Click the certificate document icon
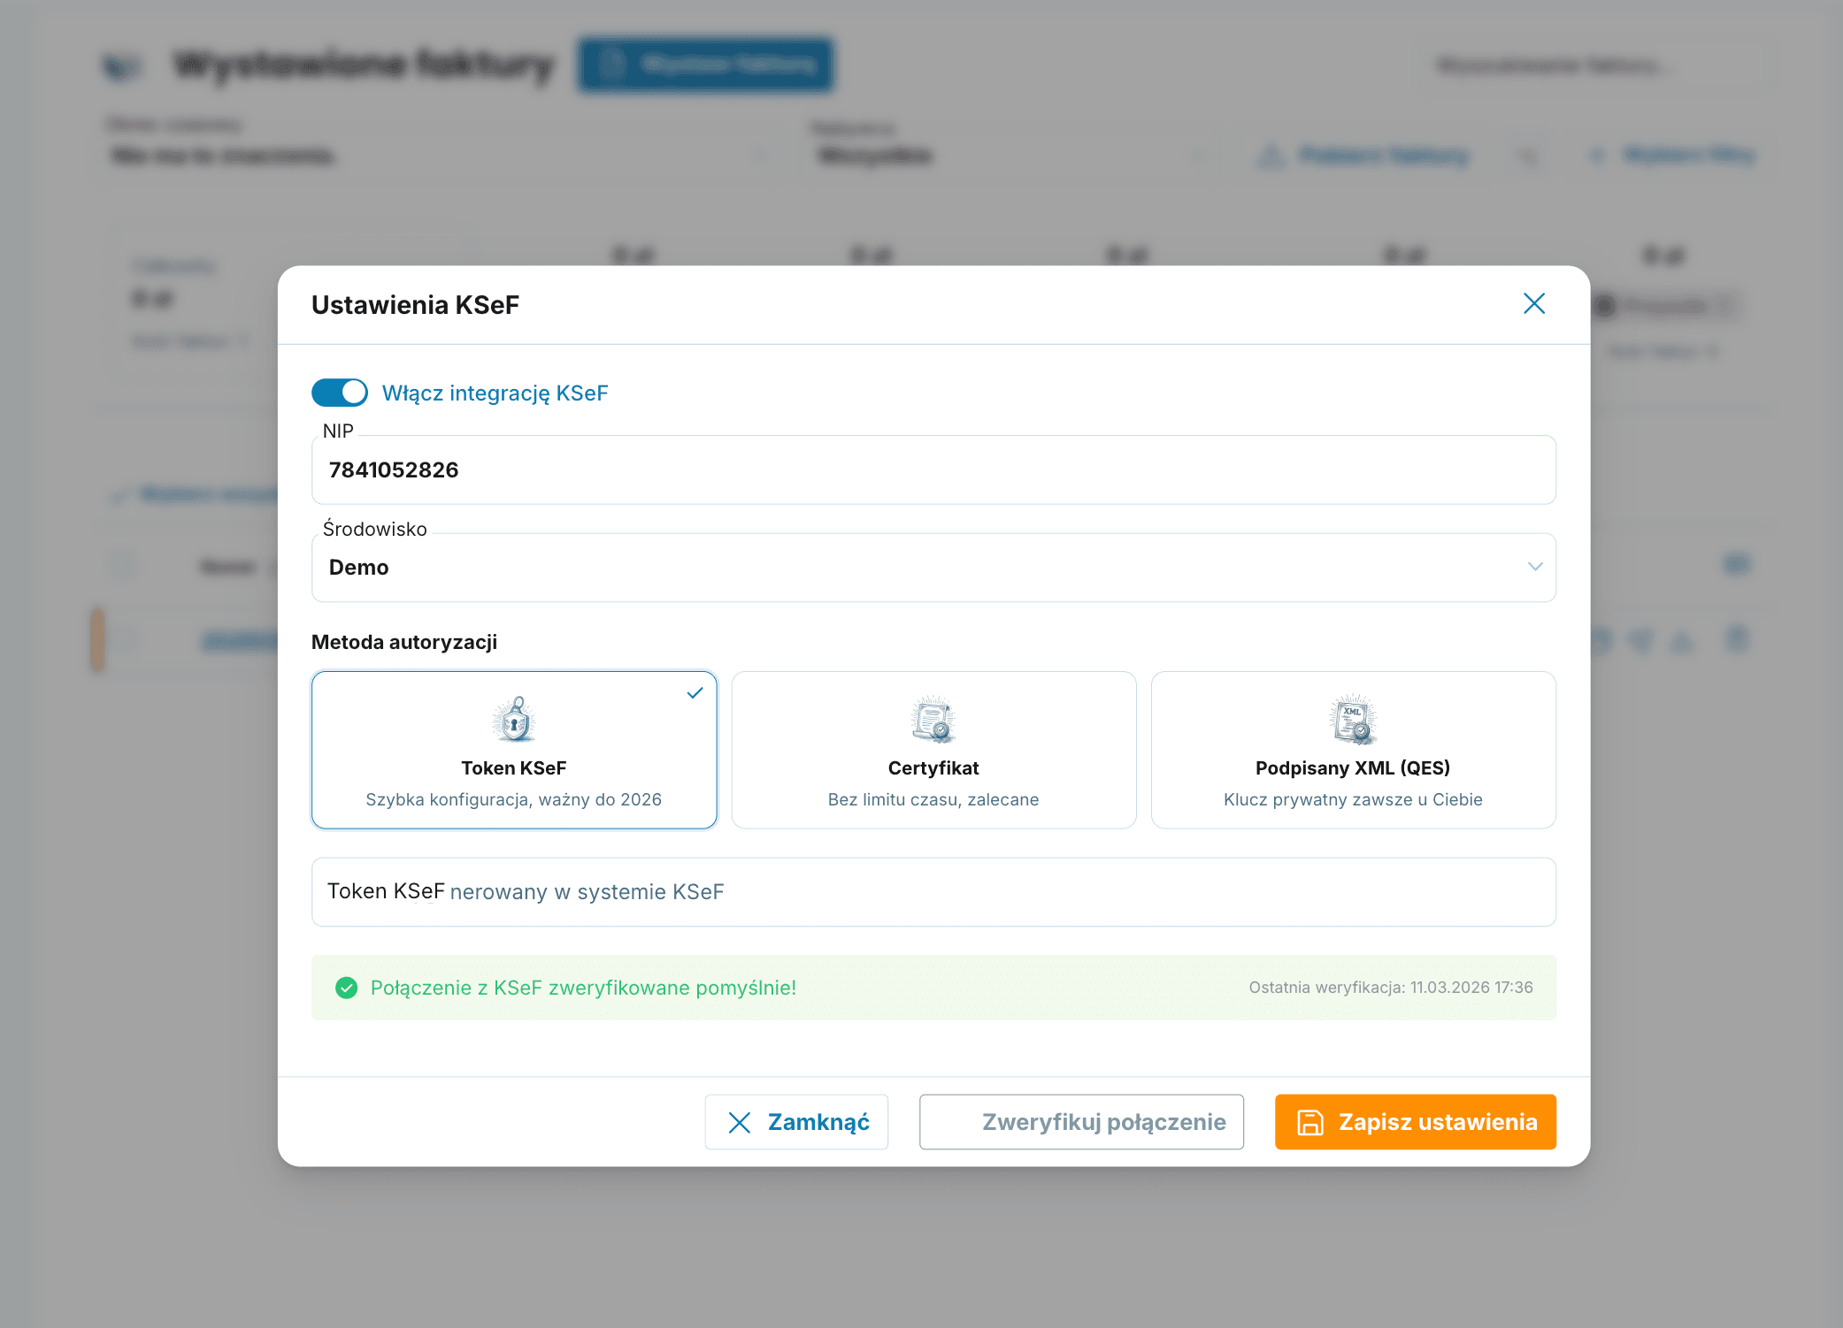This screenshot has width=1843, height=1328. (933, 719)
